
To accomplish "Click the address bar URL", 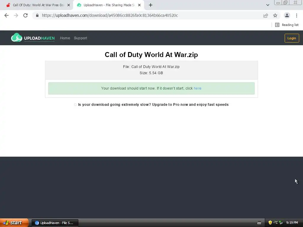I will click(110, 15).
